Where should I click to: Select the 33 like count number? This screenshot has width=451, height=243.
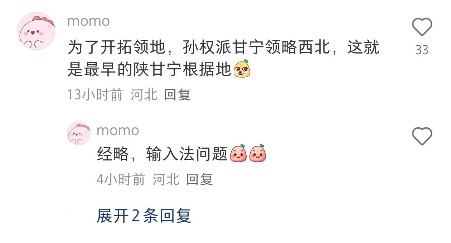pyautogui.click(x=422, y=50)
